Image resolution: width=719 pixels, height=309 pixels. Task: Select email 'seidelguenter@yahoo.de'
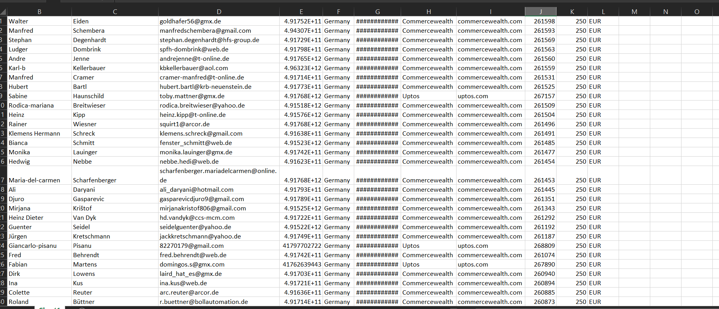click(x=219, y=227)
